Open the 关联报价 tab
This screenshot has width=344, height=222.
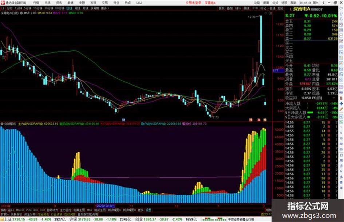(x=16, y=214)
